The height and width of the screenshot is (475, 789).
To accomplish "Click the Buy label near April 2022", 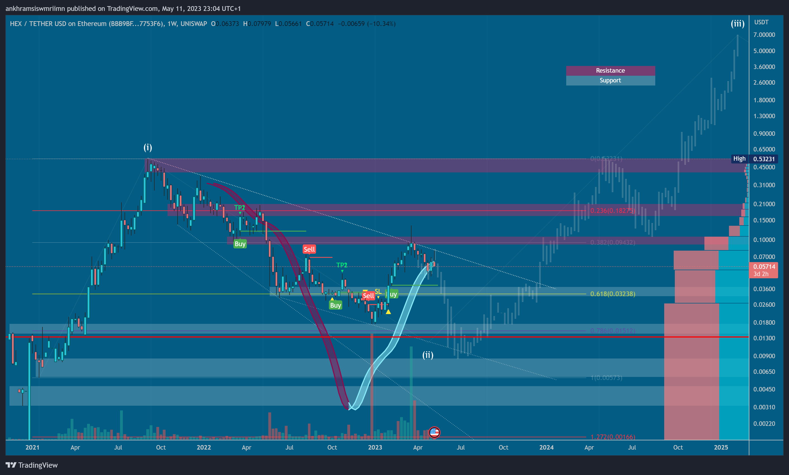I will 240,244.
